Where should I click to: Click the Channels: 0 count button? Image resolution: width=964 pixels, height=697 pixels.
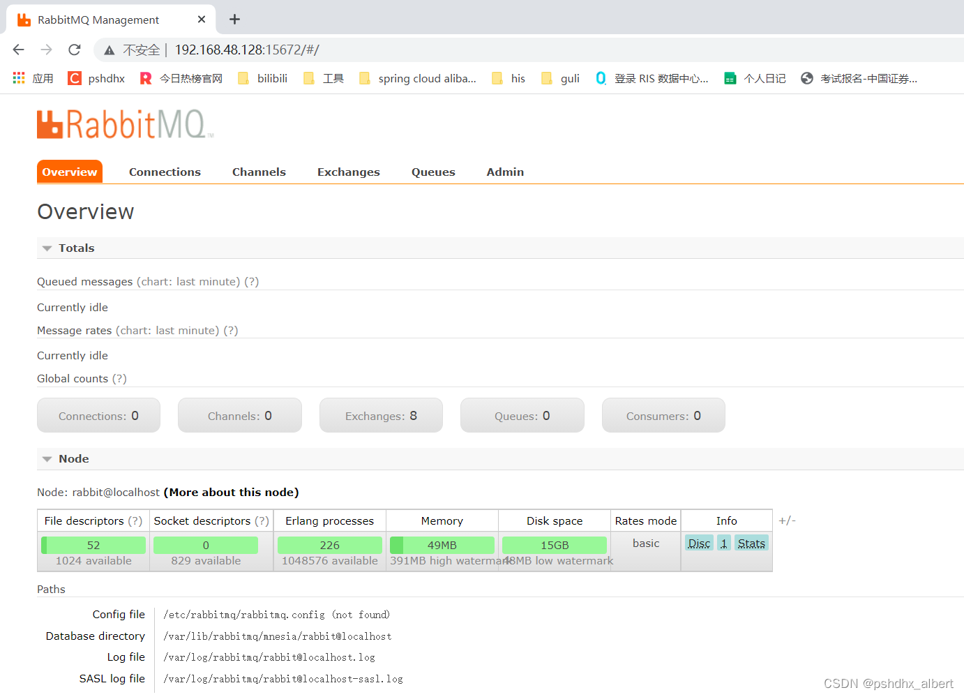(x=239, y=415)
